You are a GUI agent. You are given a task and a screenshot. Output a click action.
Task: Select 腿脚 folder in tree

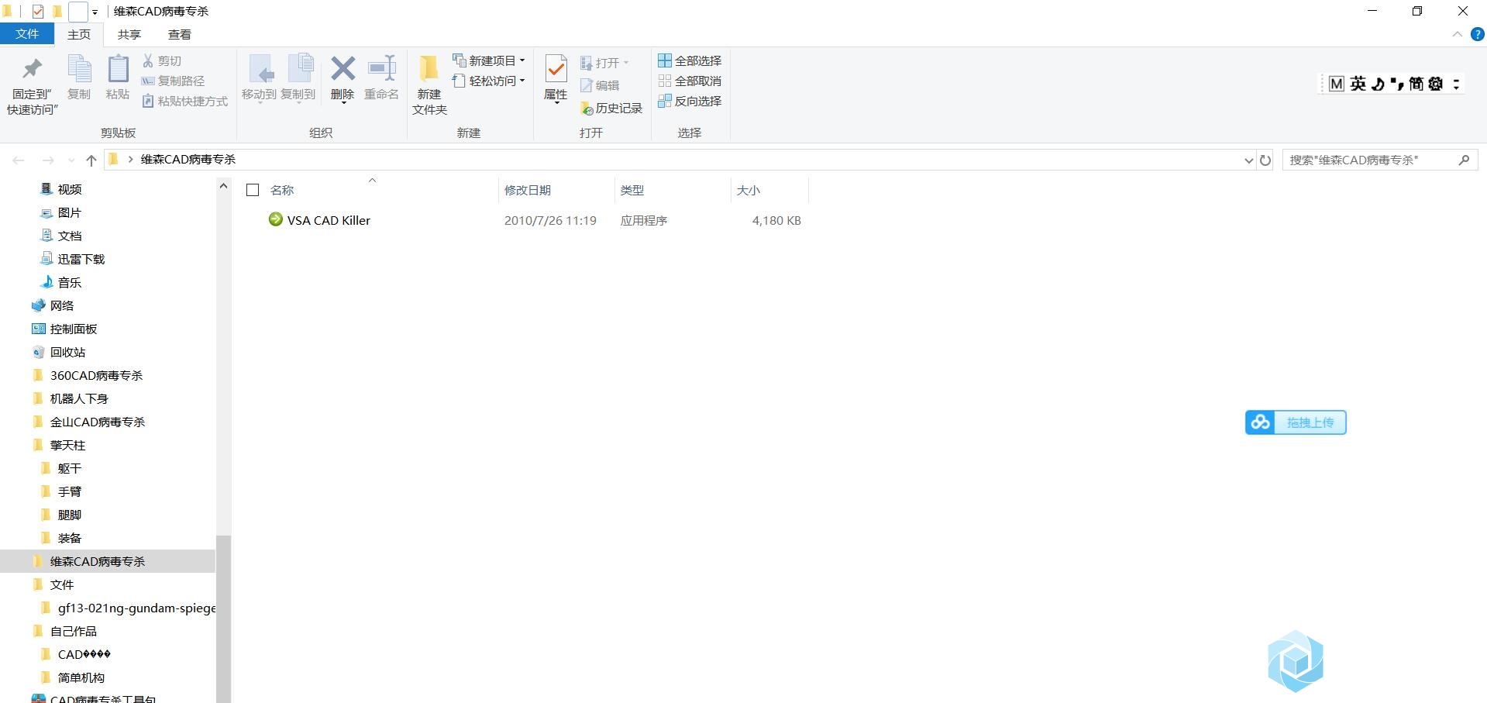tap(70, 515)
